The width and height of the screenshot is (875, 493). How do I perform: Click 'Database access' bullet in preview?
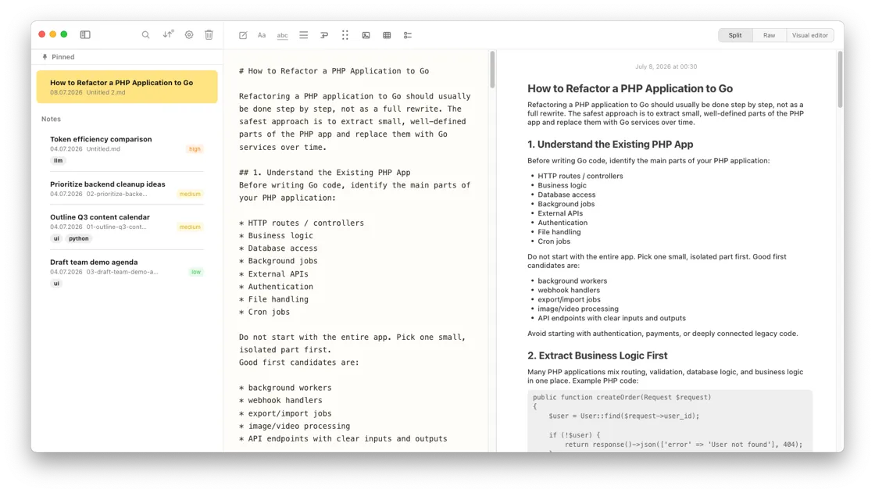(566, 195)
